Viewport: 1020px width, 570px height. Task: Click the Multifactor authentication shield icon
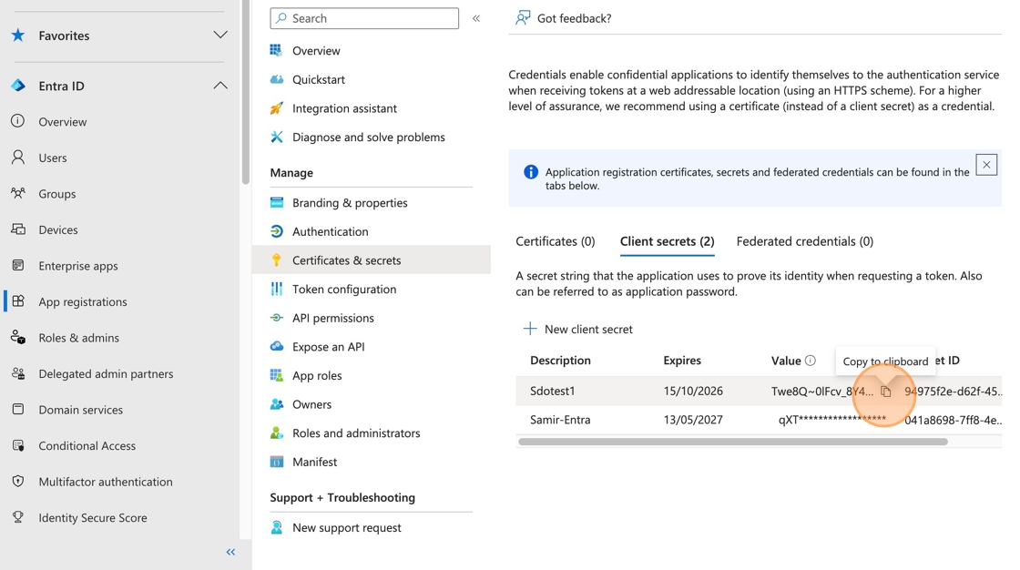coord(18,482)
